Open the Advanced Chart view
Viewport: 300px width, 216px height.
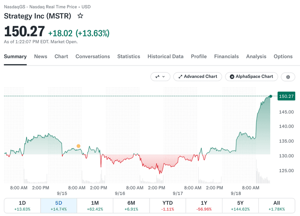coord(197,77)
